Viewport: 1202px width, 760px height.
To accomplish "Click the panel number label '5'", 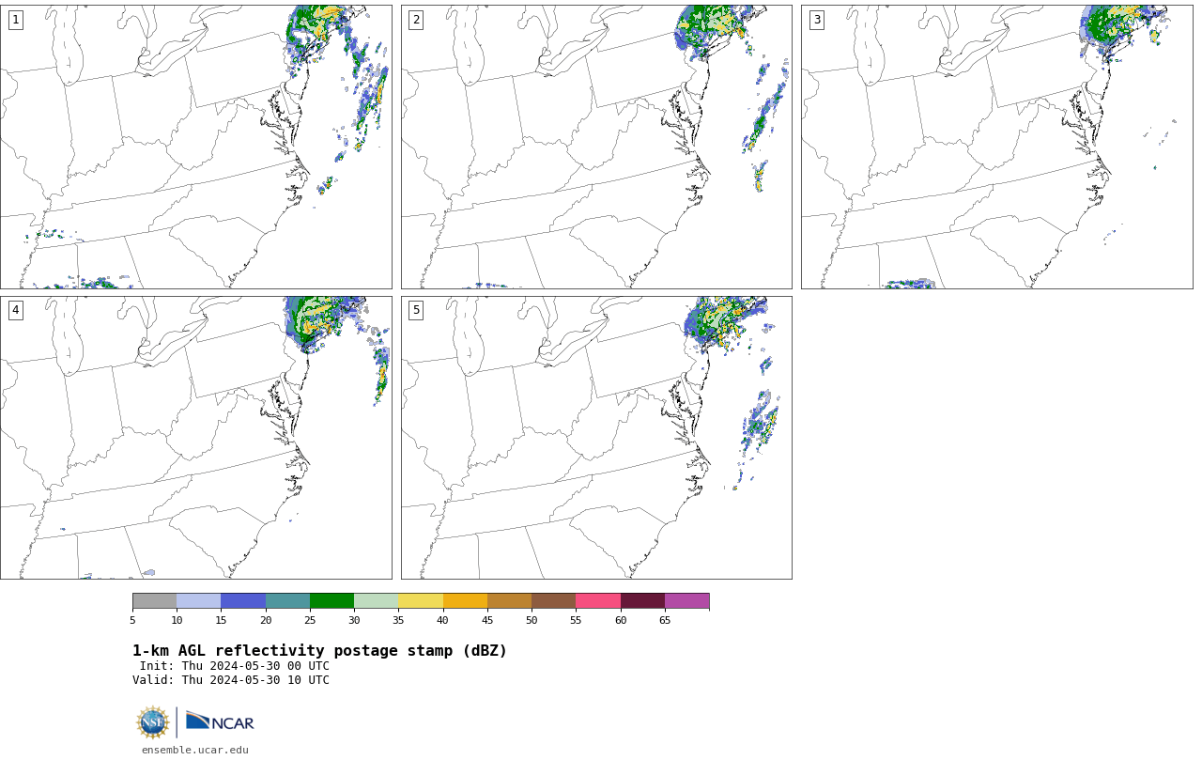I will coord(416,310).
